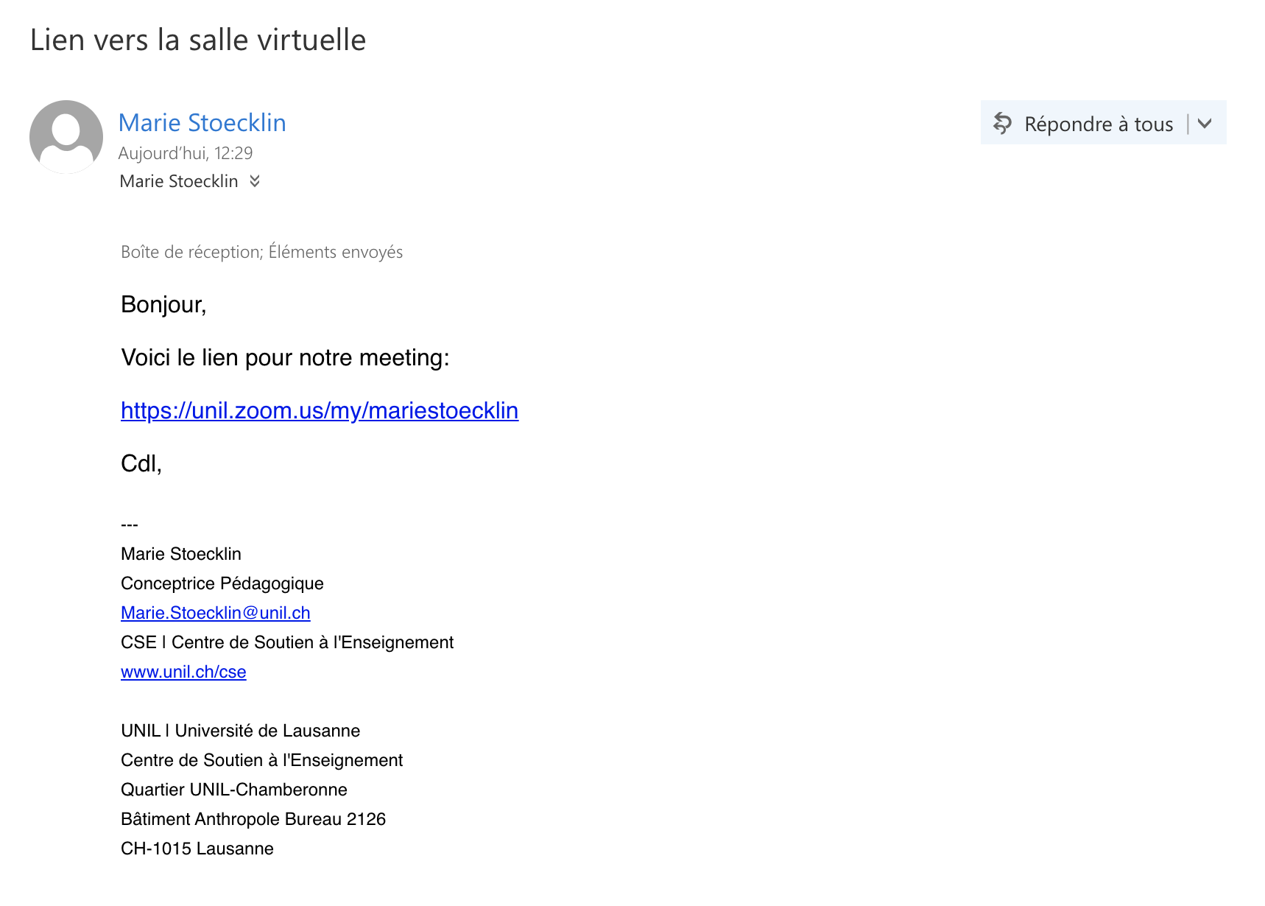Click the Voici le lien pour notre meeting text
This screenshot has height=906, width=1265.
pyautogui.click(x=285, y=357)
